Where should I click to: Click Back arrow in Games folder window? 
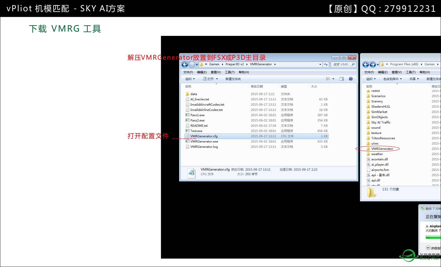366,65
